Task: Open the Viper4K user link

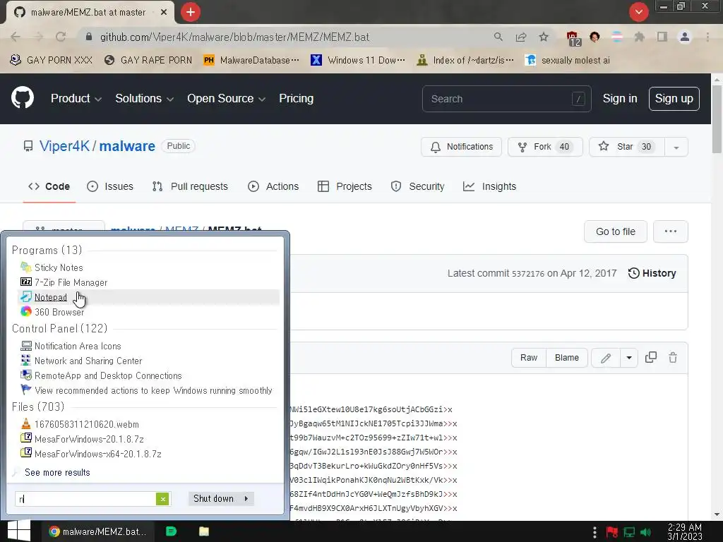Action: click(64, 146)
